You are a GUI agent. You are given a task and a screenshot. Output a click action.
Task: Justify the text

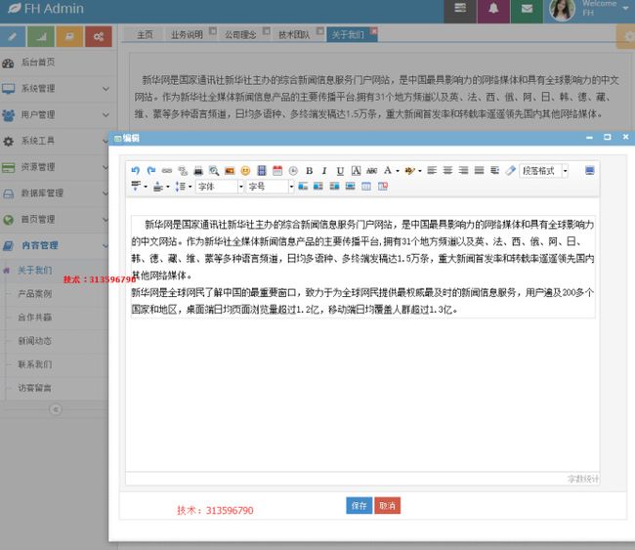[479, 171]
